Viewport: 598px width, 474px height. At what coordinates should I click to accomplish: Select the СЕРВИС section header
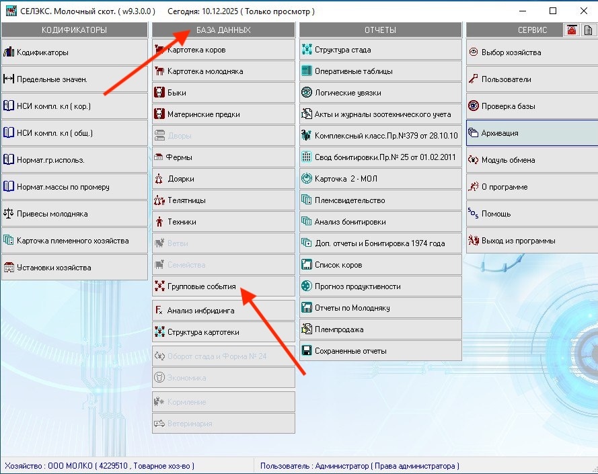click(x=515, y=30)
